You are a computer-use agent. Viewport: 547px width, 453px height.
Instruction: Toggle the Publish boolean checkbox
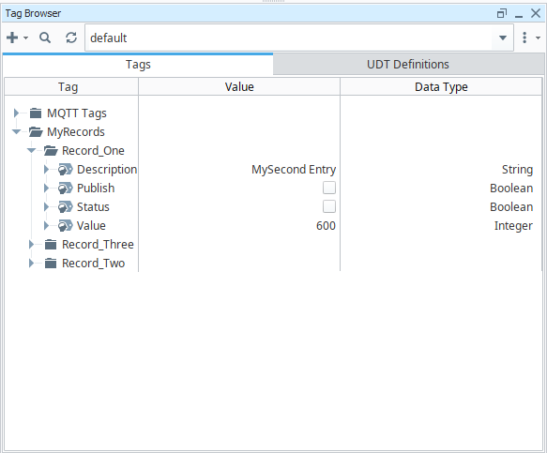(x=329, y=188)
